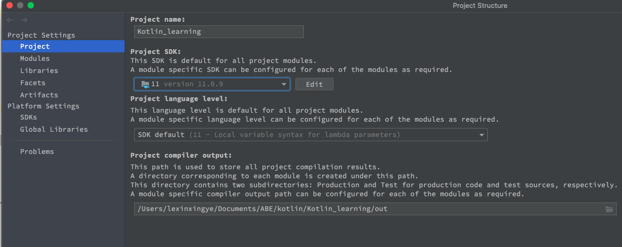The image size is (622, 247).
Task: Open the Modules settings page
Action: [x=35, y=59]
